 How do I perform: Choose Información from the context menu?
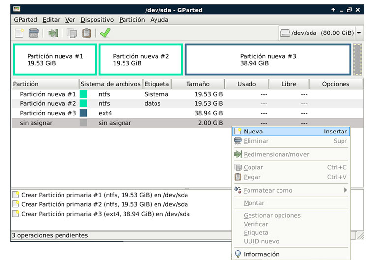pos(291,254)
